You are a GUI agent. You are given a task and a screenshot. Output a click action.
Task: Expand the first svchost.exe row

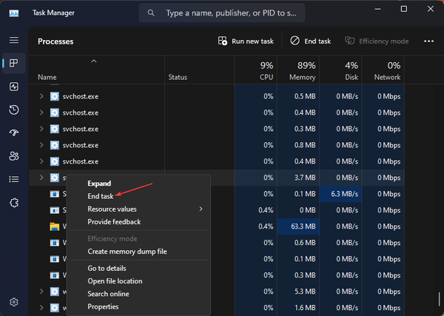tap(41, 96)
